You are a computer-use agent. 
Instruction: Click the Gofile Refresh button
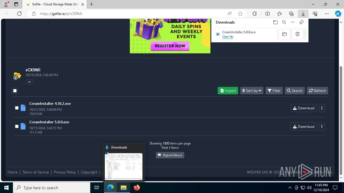pos(317,91)
